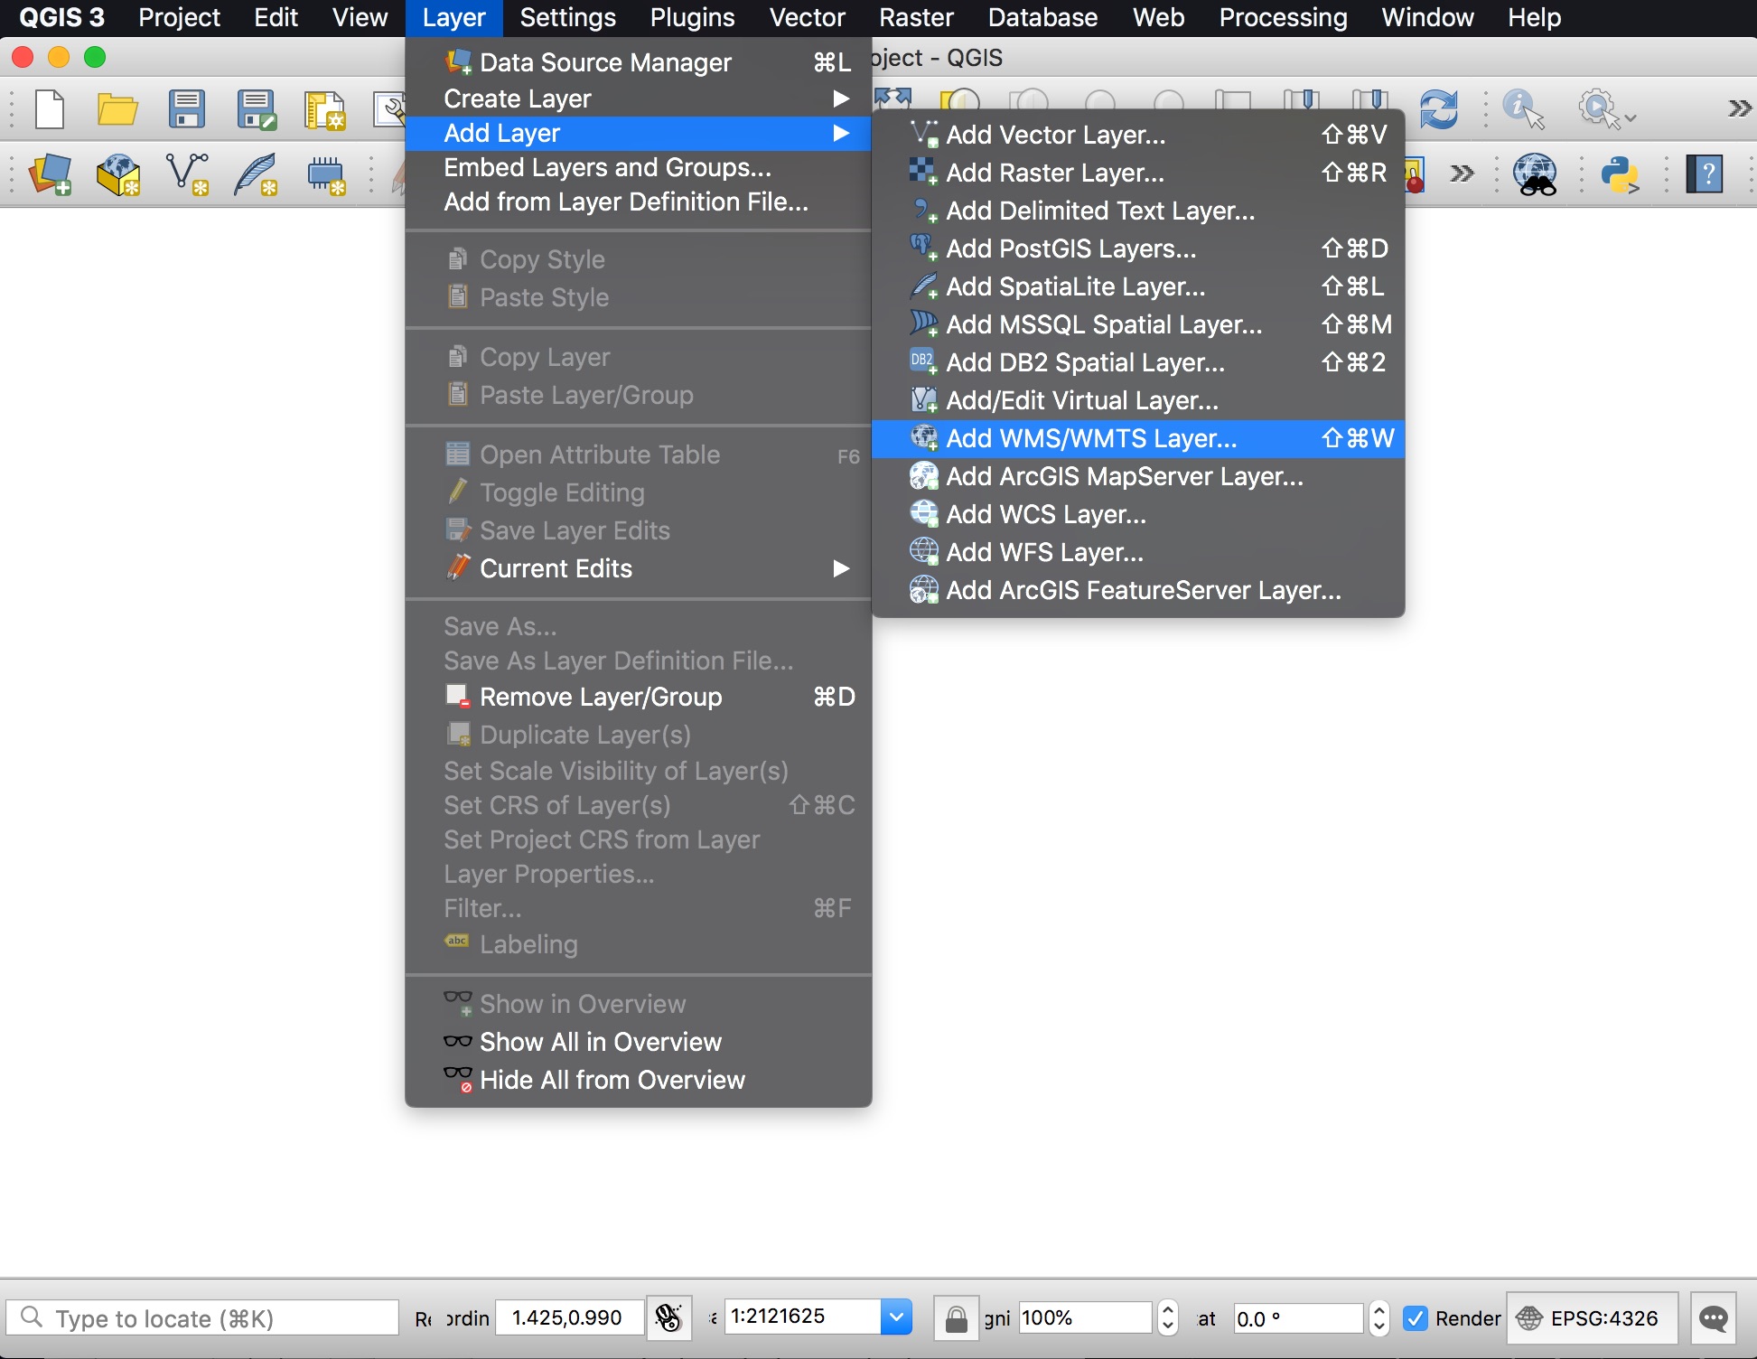Viewport: 1757px width, 1359px height.
Task: Click the magnifier percentage stepper arrows
Action: point(1168,1317)
